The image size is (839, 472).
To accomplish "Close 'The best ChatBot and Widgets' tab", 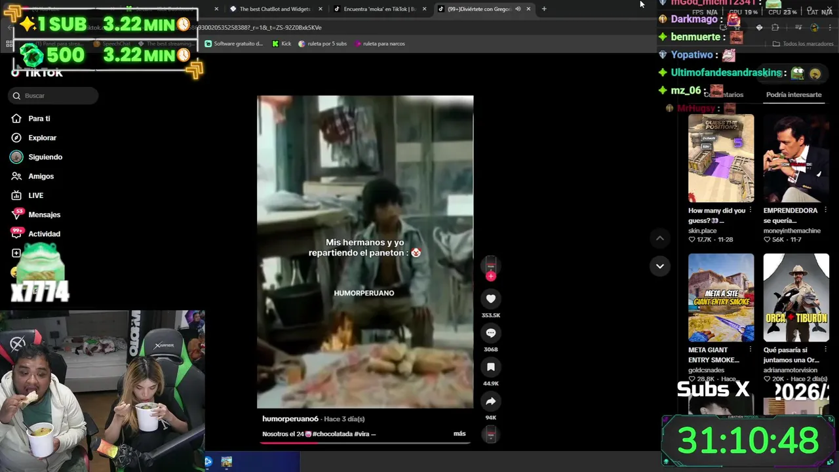I will click(320, 9).
